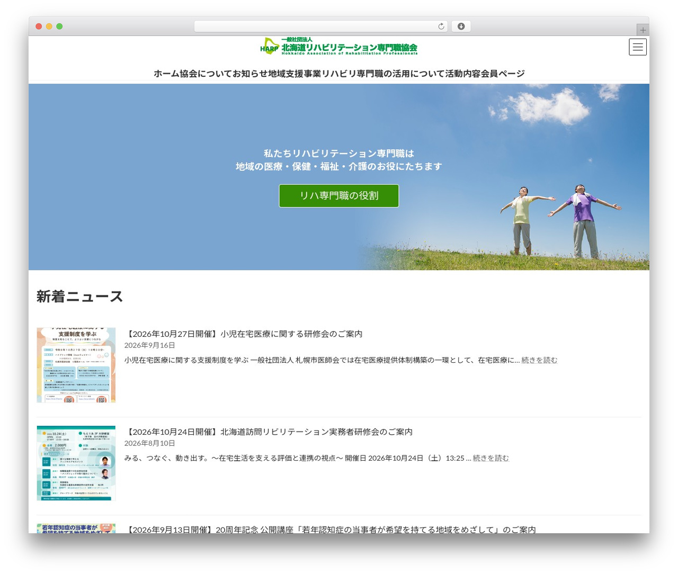
Task: Open a new tab with the plus icon
Action: pos(643,30)
